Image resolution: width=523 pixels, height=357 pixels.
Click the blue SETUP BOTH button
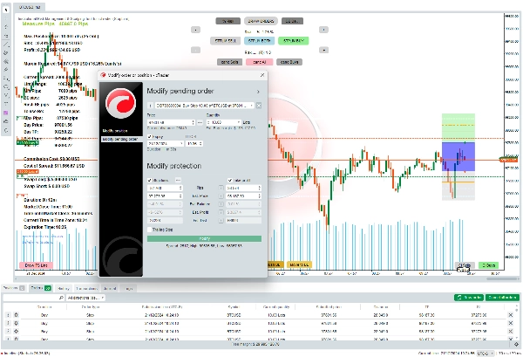[x=259, y=41]
